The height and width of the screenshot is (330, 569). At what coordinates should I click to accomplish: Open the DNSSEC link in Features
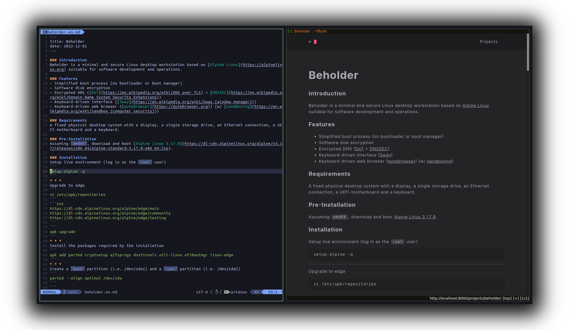378,149
